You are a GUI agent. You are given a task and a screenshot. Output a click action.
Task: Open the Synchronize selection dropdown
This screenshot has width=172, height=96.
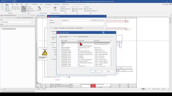point(97,11)
